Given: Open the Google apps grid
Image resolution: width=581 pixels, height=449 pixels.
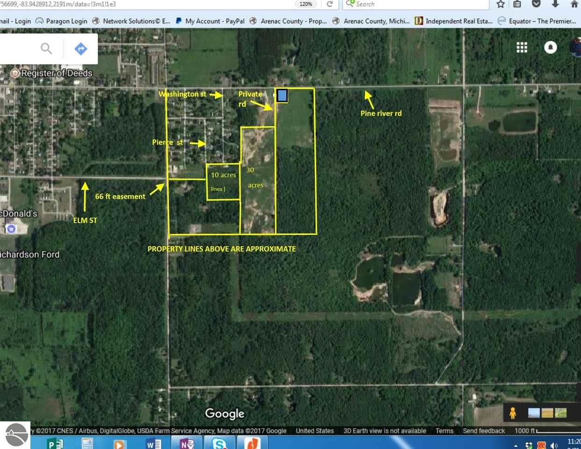Looking at the screenshot, I should pyautogui.click(x=522, y=47).
